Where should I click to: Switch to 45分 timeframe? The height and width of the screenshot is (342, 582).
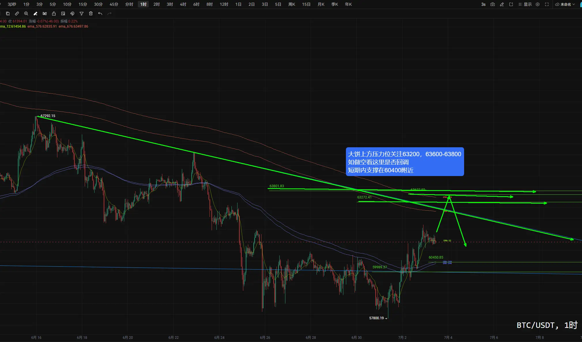[x=114, y=4]
